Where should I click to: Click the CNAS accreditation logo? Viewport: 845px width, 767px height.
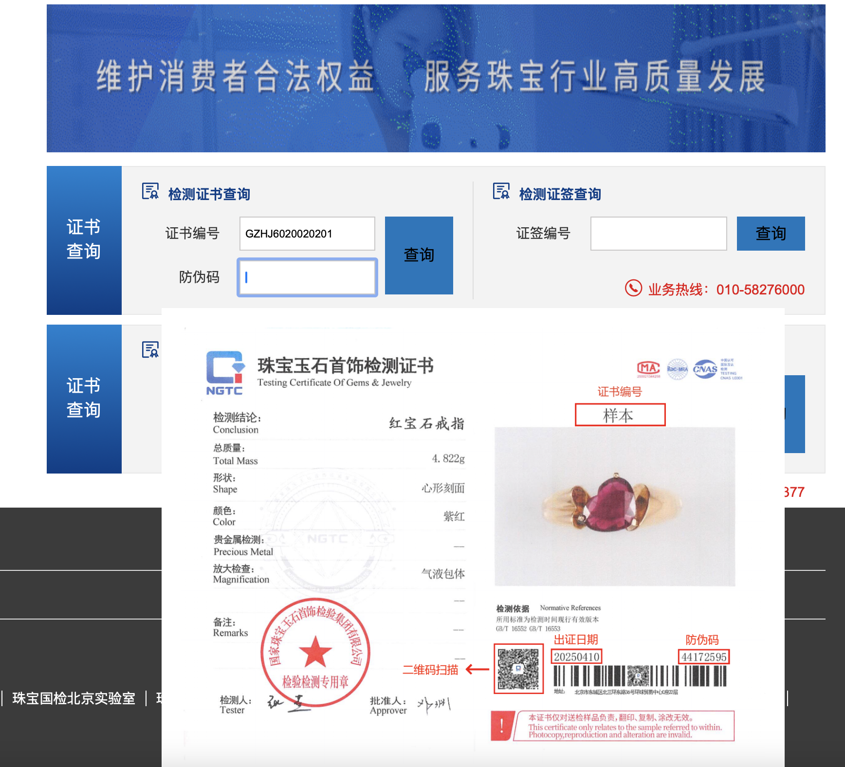[x=705, y=369]
